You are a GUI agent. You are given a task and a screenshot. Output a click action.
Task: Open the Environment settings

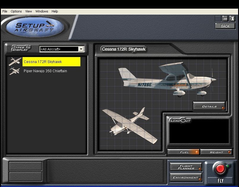[x=186, y=177]
